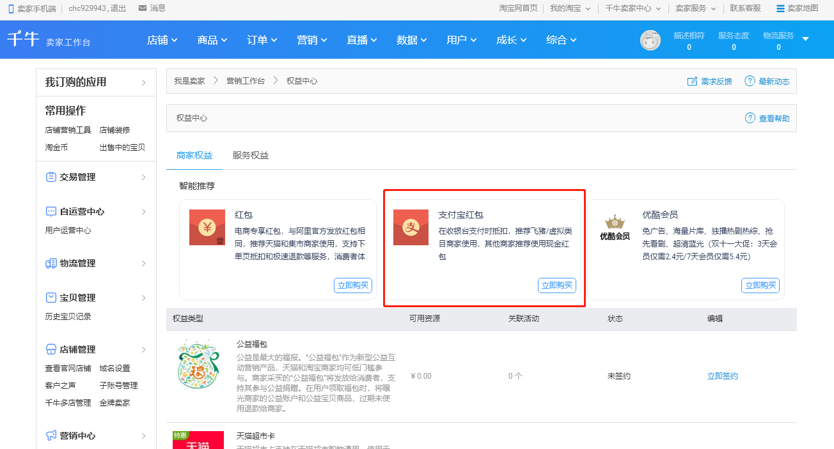Expand the 千牛卖家中心 top menu

633,8
